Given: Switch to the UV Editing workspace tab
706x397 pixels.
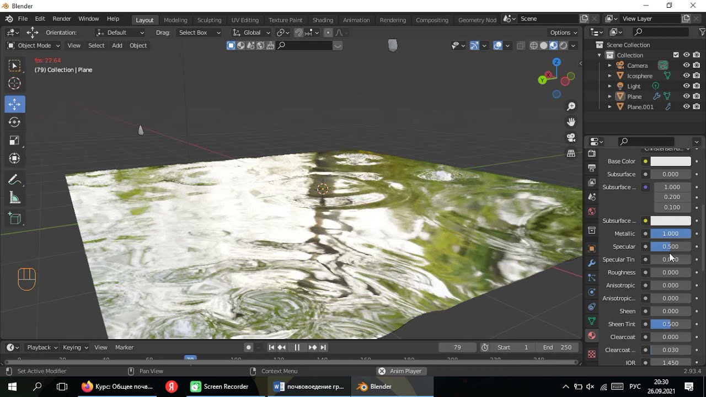Looking at the screenshot, I should tap(245, 20).
